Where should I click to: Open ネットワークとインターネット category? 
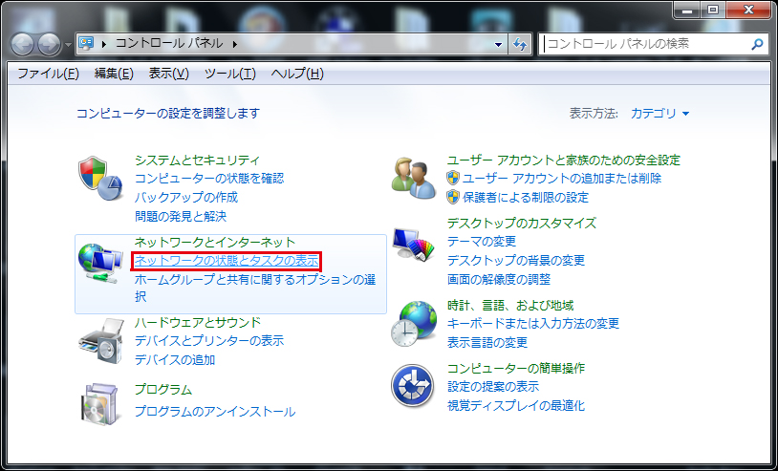pyautogui.click(x=215, y=242)
